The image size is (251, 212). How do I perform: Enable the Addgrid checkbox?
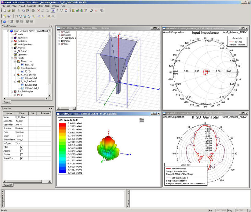22,151
